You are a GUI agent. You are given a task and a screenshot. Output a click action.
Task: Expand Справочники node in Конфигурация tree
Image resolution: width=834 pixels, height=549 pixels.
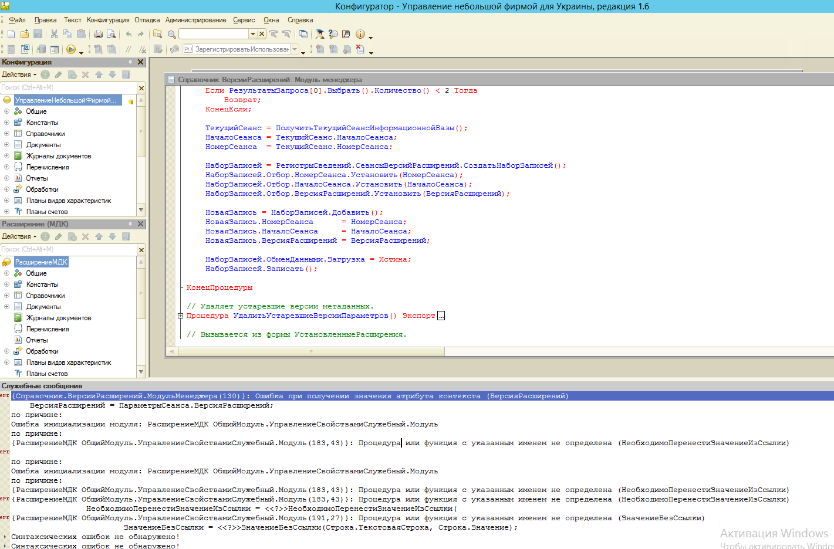(6, 134)
